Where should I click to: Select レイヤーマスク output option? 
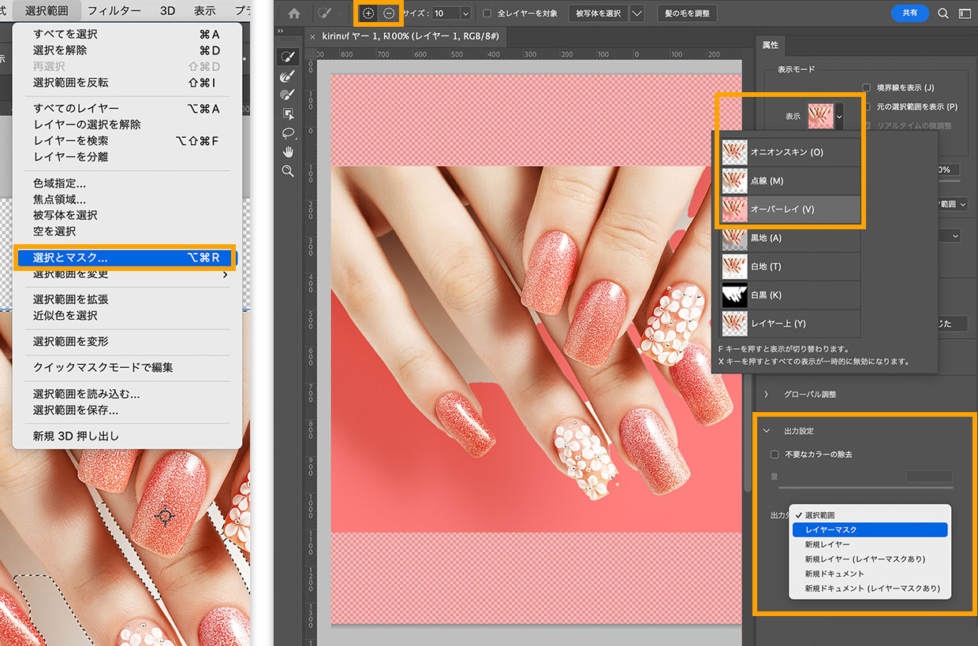[x=870, y=530]
